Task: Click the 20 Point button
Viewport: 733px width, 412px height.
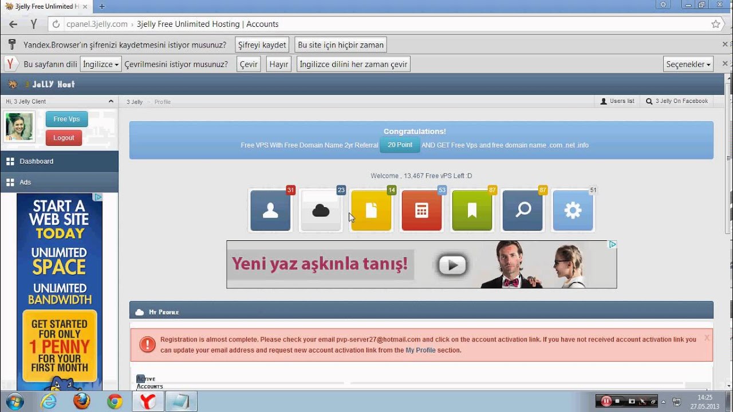Action: [400, 145]
